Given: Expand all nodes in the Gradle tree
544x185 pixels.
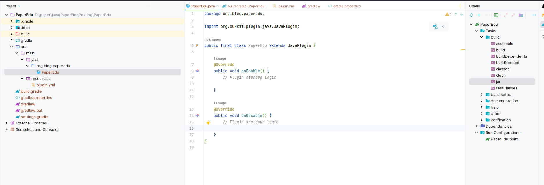Looking at the screenshot, I should pos(506,15).
